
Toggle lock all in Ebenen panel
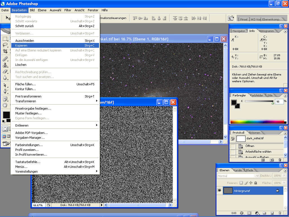click(255, 183)
